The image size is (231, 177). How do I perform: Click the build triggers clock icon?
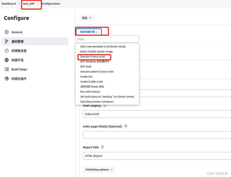[7, 51]
